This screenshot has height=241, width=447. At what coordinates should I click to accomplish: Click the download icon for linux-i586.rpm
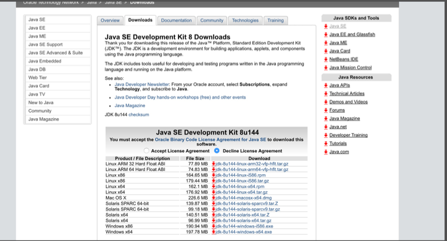214,175
